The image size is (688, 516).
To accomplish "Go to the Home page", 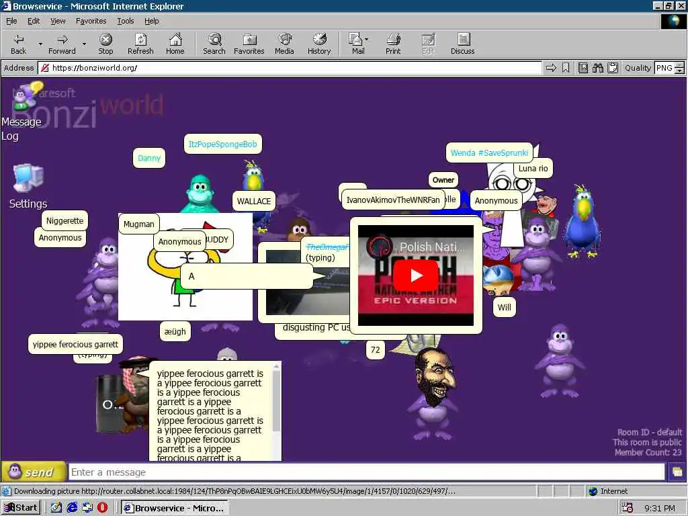I will (x=175, y=44).
